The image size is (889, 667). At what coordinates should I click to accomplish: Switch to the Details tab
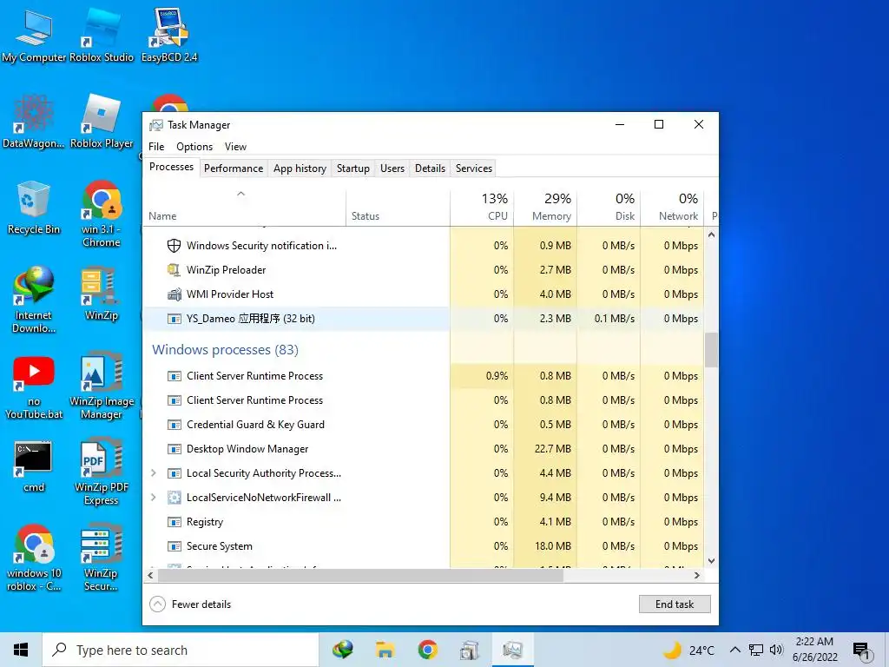(x=430, y=168)
